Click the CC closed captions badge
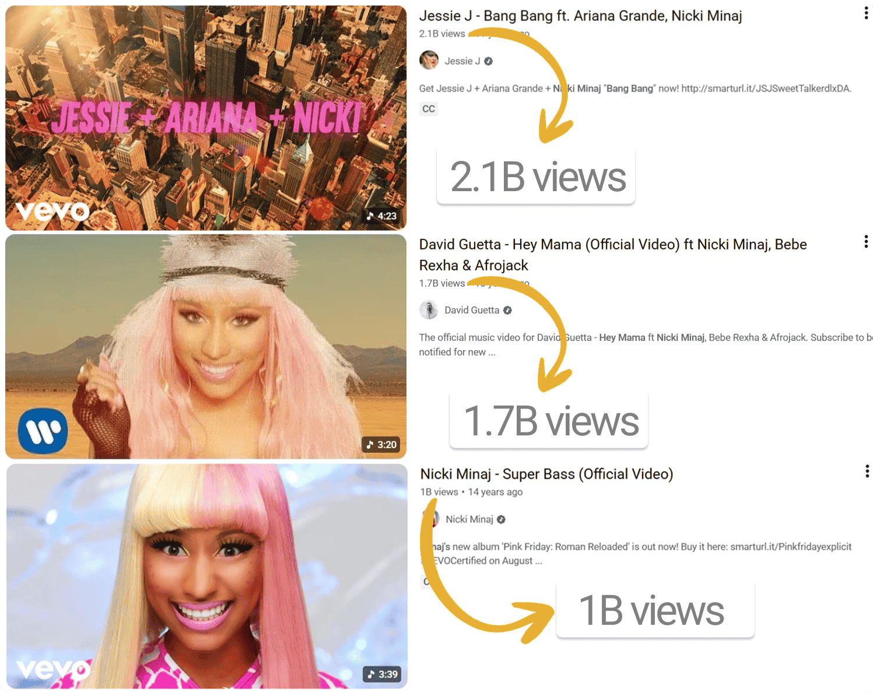Screen dimensions: 873x693 point(429,109)
